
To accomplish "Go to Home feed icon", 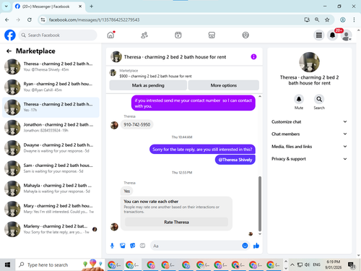I will [x=110, y=35].
